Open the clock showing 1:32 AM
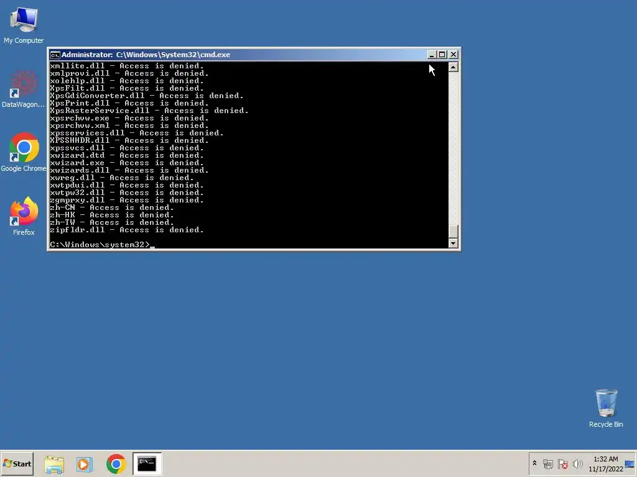The height and width of the screenshot is (477, 637). (606, 463)
